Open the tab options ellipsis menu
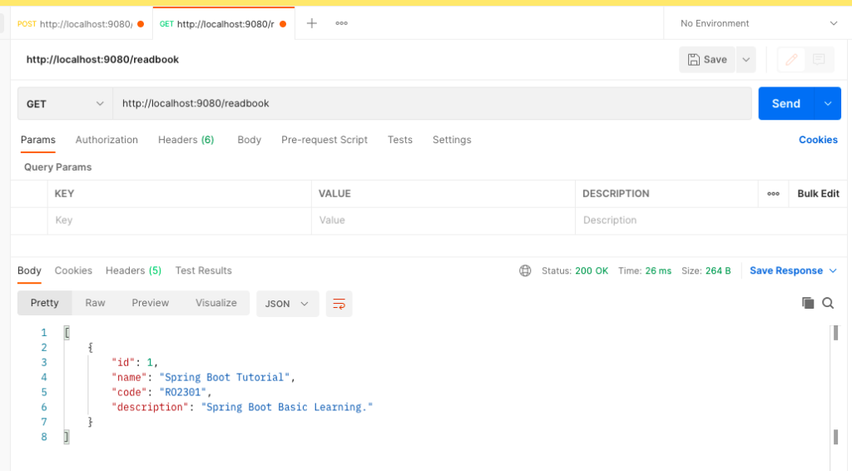Image resolution: width=852 pixels, height=471 pixels. [x=341, y=23]
